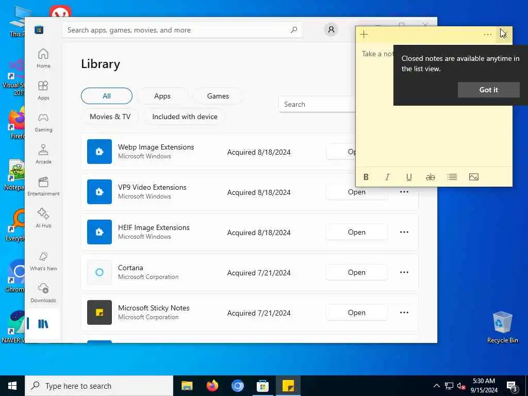Viewport: 528px width, 396px height.
Task: Click Microsoft Sticky Notes app icon
Action: click(x=100, y=312)
